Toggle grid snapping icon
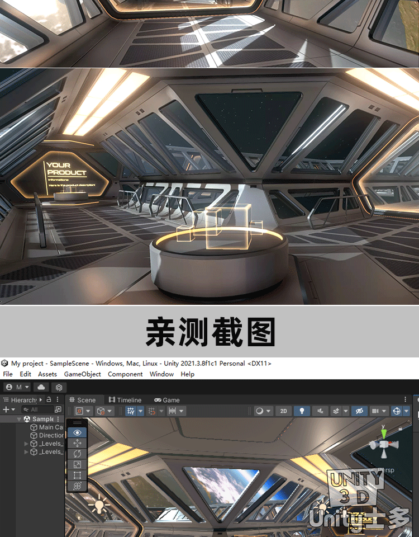This screenshot has height=537, width=419. (152, 411)
